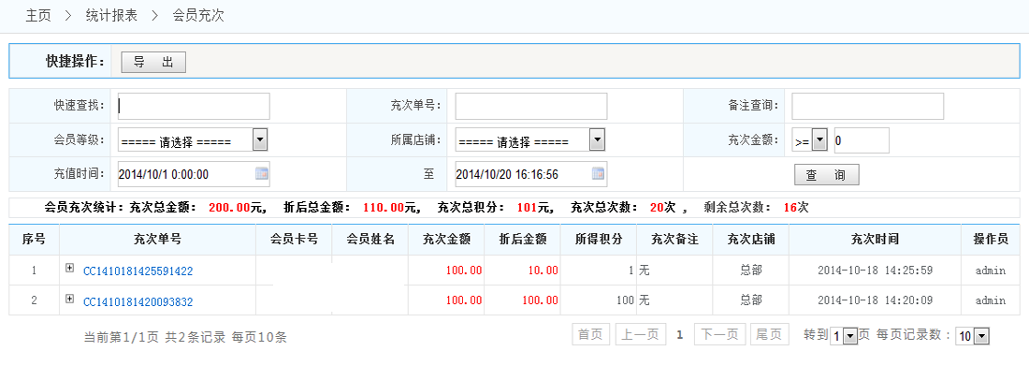Open calendar picker for end date 2014/10/20

[599, 174]
